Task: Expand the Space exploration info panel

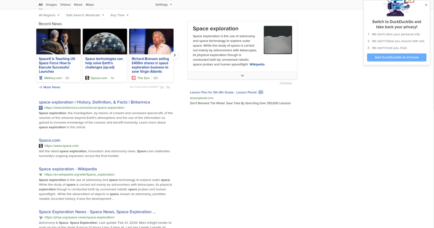Action: pyautogui.click(x=242, y=76)
